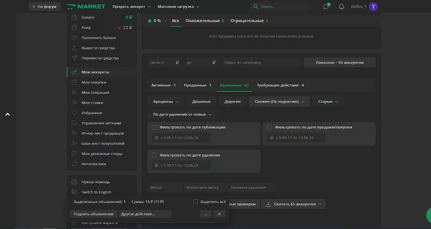Click the Цена от input field
Viewport: 431px width, 229px height.
pos(165,62)
